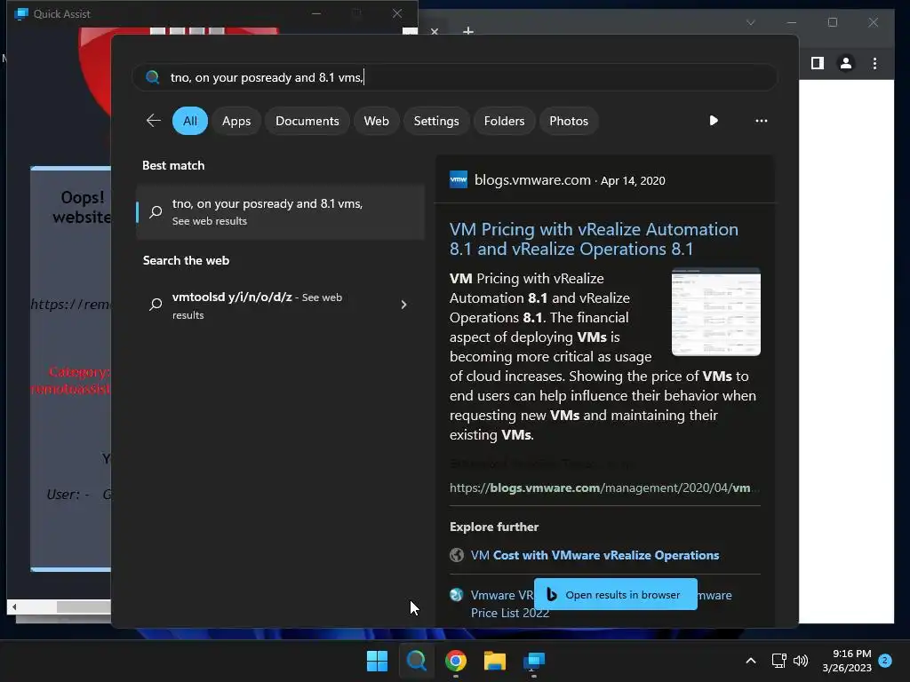Go back using the left arrow icon
This screenshot has width=910, height=682.
click(x=153, y=121)
